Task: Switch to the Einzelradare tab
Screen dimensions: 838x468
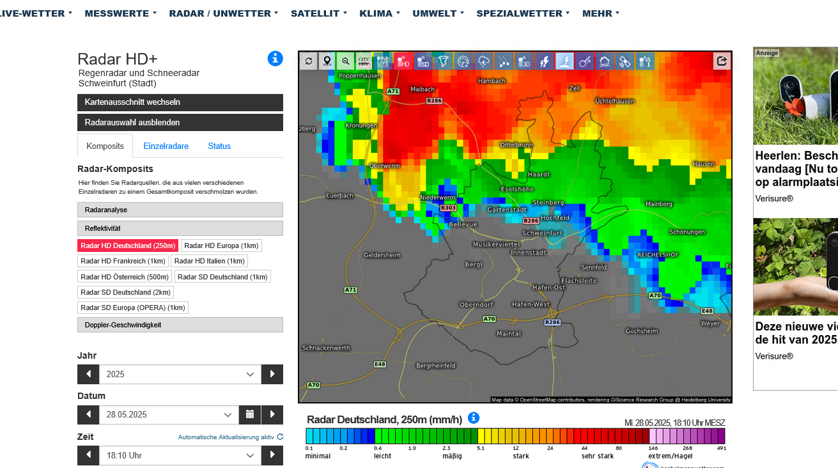Action: [166, 146]
